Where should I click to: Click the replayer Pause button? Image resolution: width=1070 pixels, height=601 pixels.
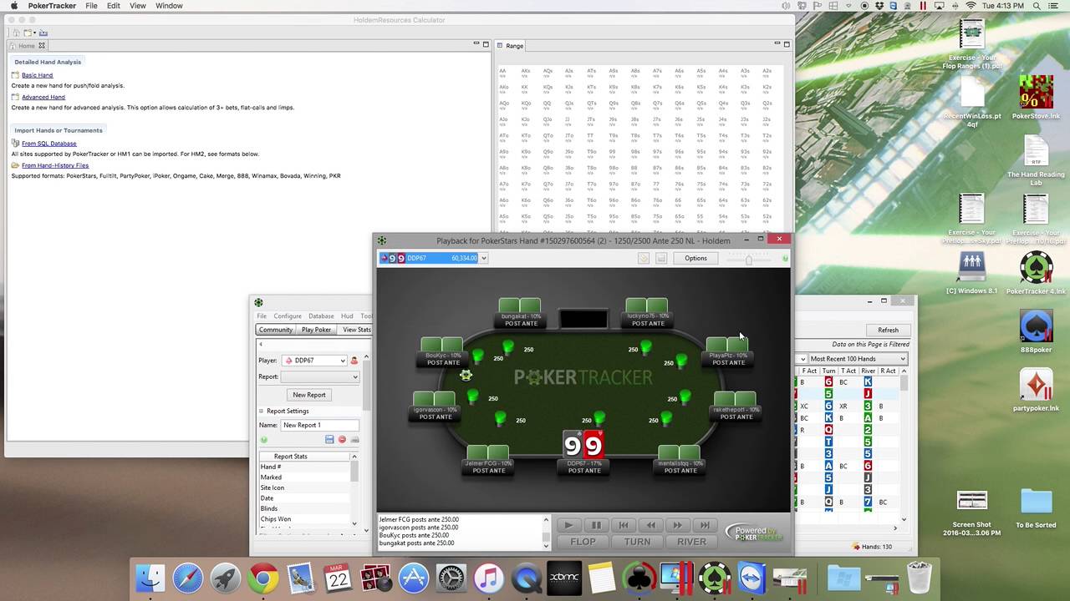point(596,525)
